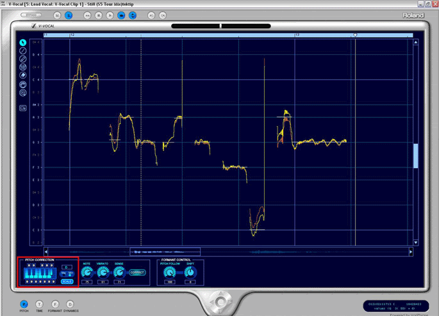Toggle the last note button above the mini keyboard

coord(52,265)
